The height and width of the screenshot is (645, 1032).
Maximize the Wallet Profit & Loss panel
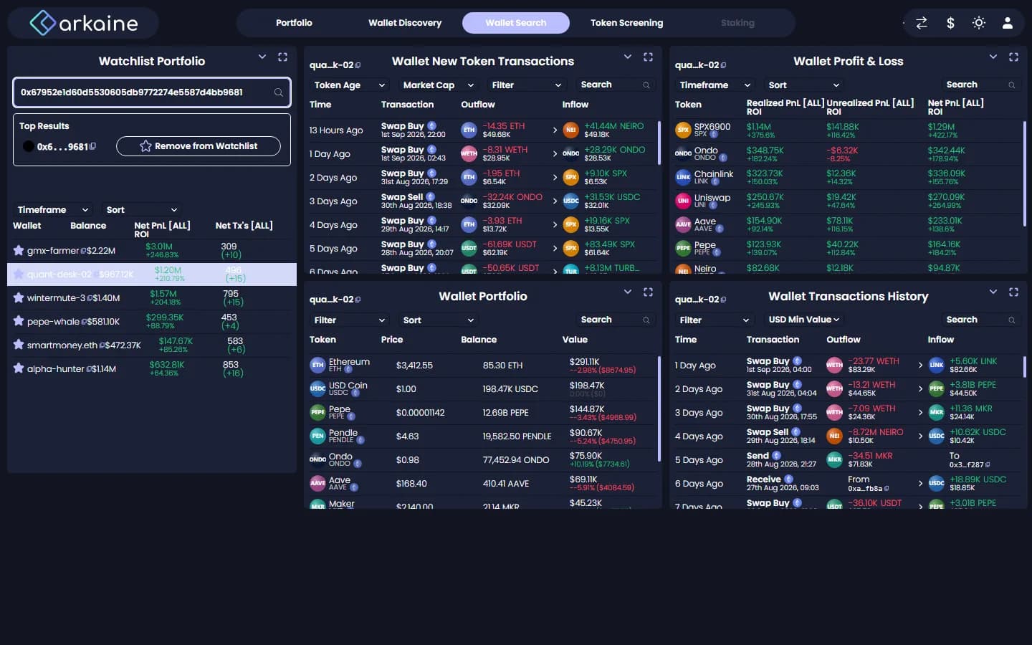[x=1013, y=57]
